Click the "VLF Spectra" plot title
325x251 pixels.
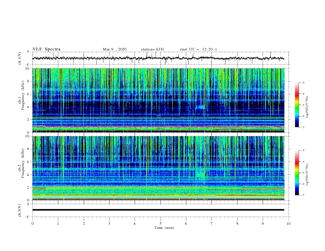(46, 49)
